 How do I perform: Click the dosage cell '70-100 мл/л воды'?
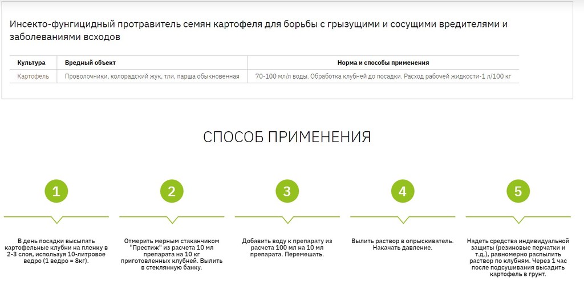click(x=383, y=76)
